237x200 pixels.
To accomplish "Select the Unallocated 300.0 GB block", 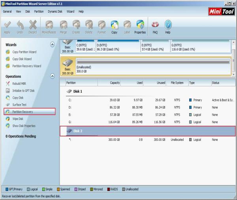I will pyautogui.click(x=153, y=66).
